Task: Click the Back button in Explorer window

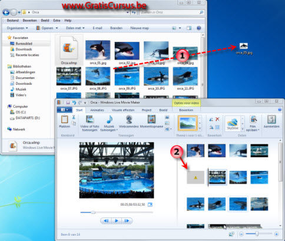Action: [6, 12]
